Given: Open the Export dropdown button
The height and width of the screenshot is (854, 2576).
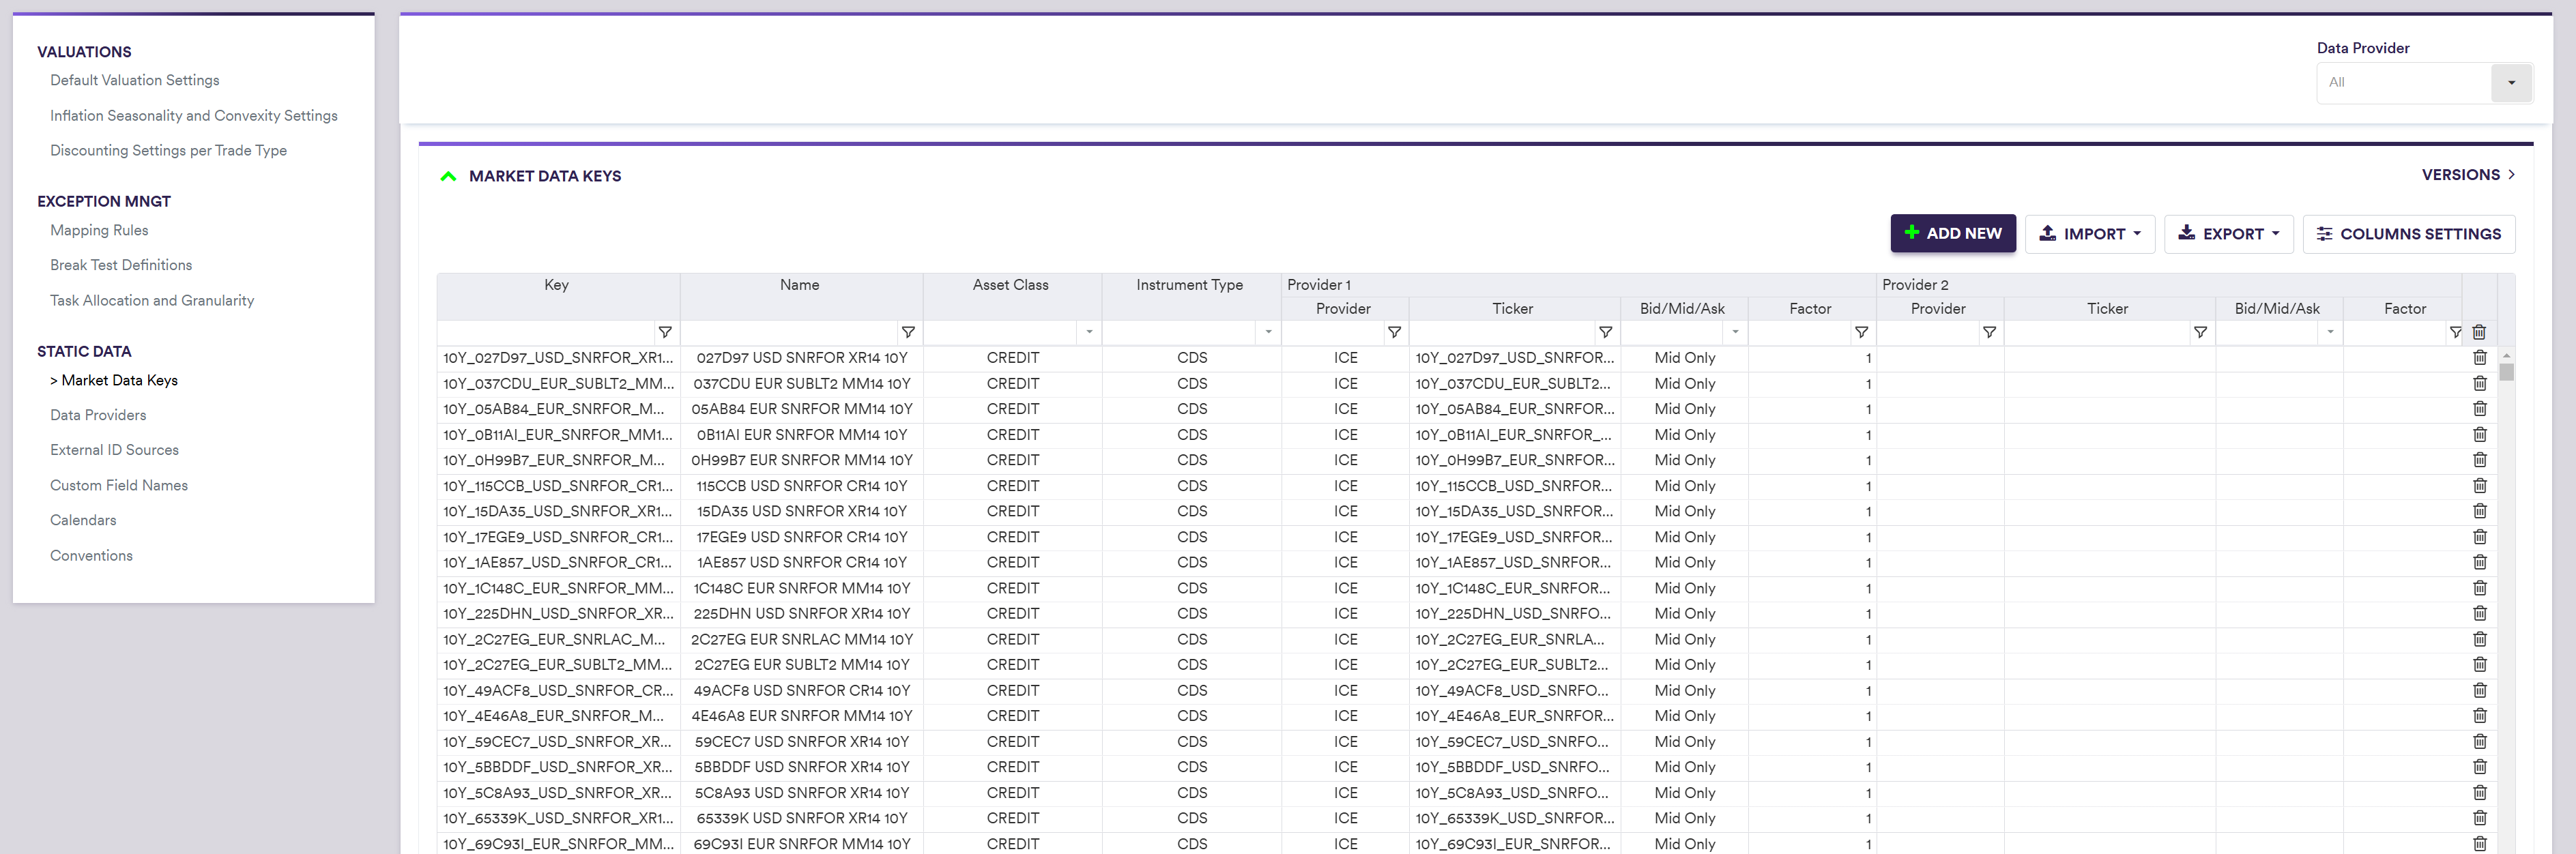Looking at the screenshot, I should 2228,234.
